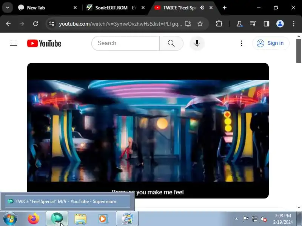Viewport: 302px width, 226px height.
Task: Click the magnifier search button
Action: point(171,43)
